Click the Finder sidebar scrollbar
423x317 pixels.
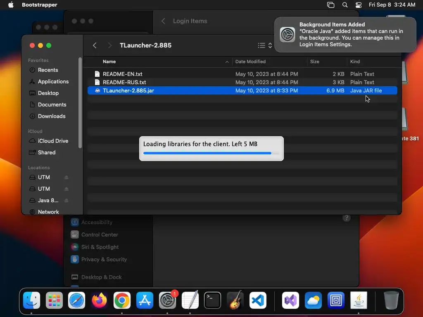pyautogui.click(x=80, y=103)
